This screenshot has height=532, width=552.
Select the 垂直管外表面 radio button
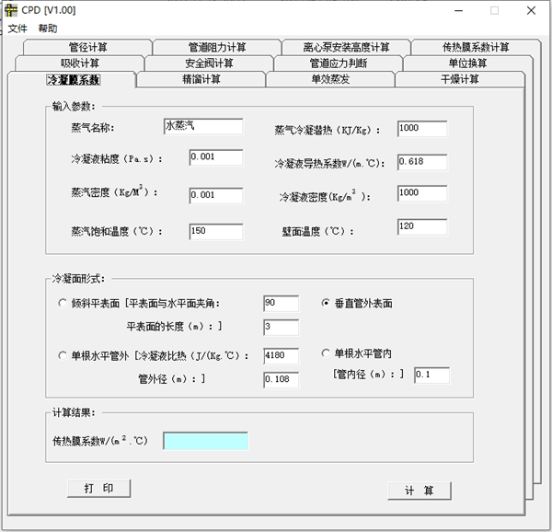pos(326,303)
